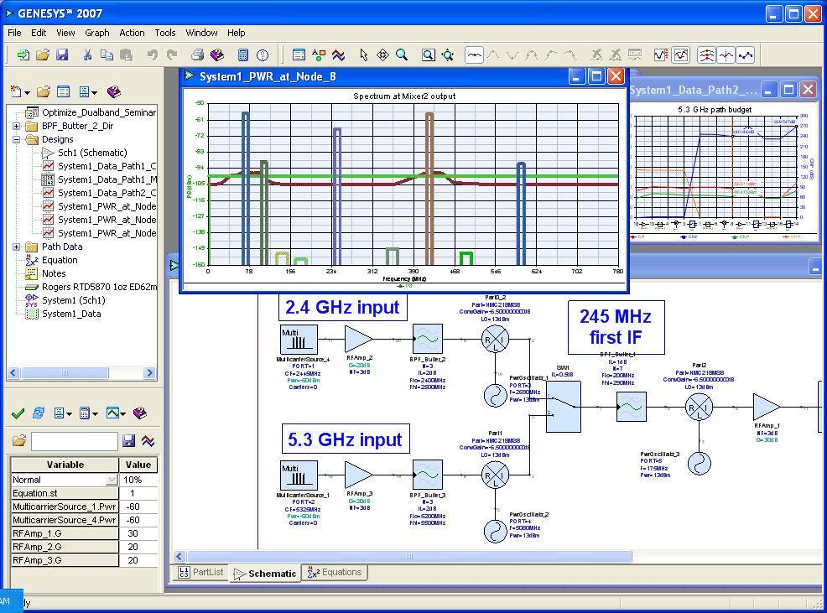Click the open folder icon in tuning panel
The height and width of the screenshot is (613, 827).
pos(19,440)
